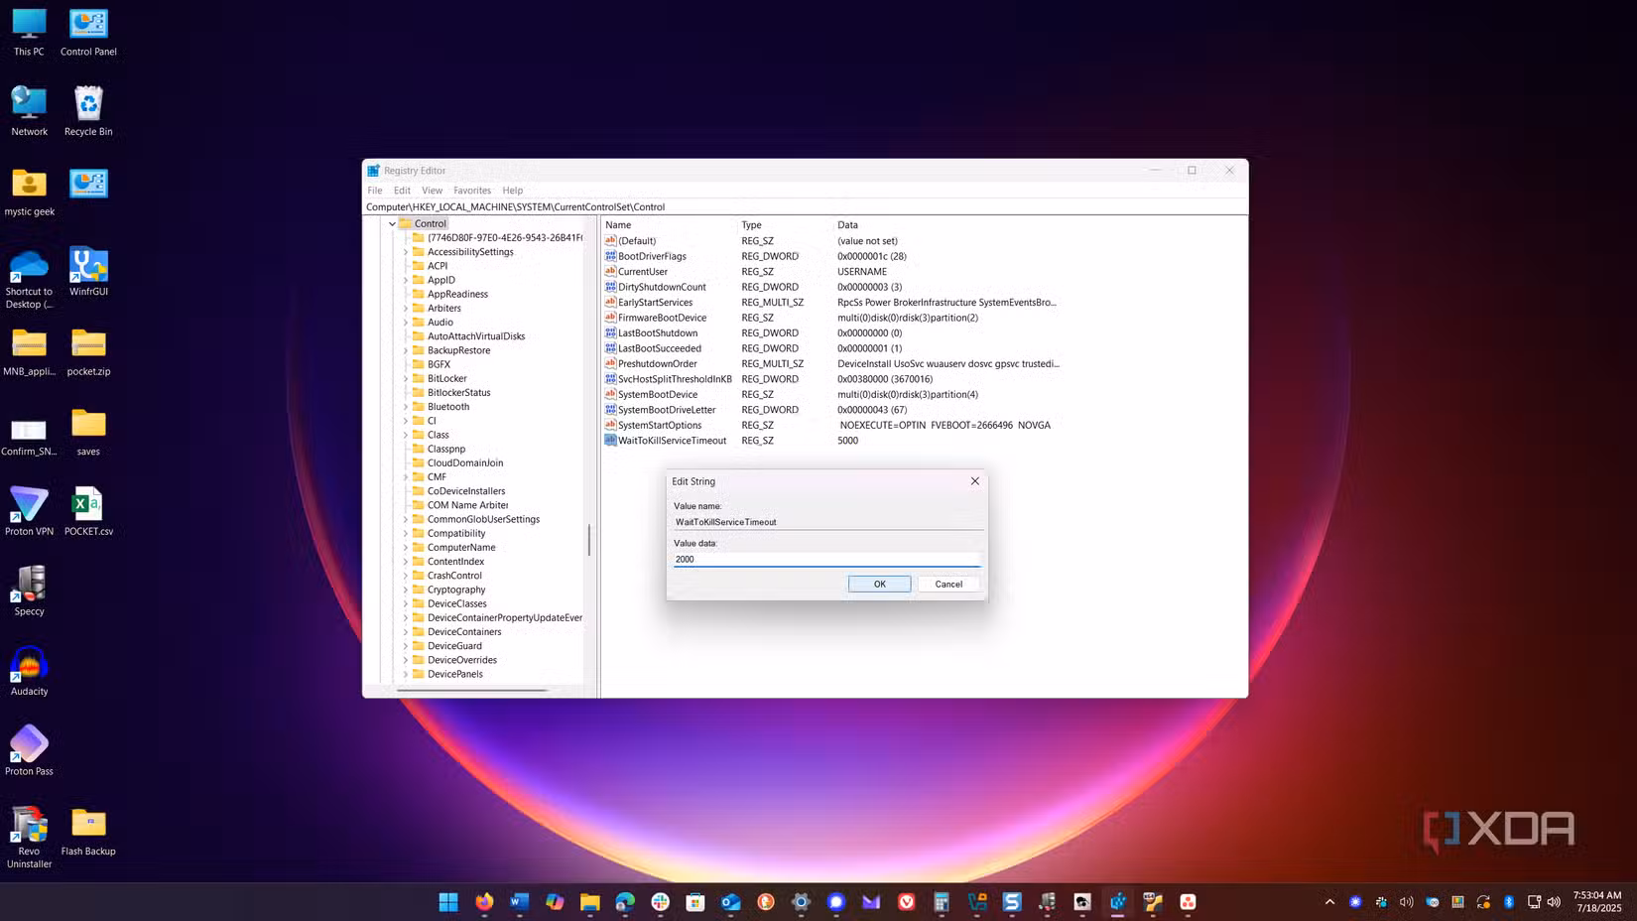Select the SystemStartOptions value
The image size is (1637, 921).
(659, 425)
